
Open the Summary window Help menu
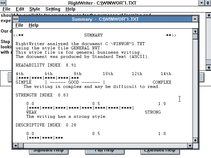pyautogui.click(x=34, y=25)
